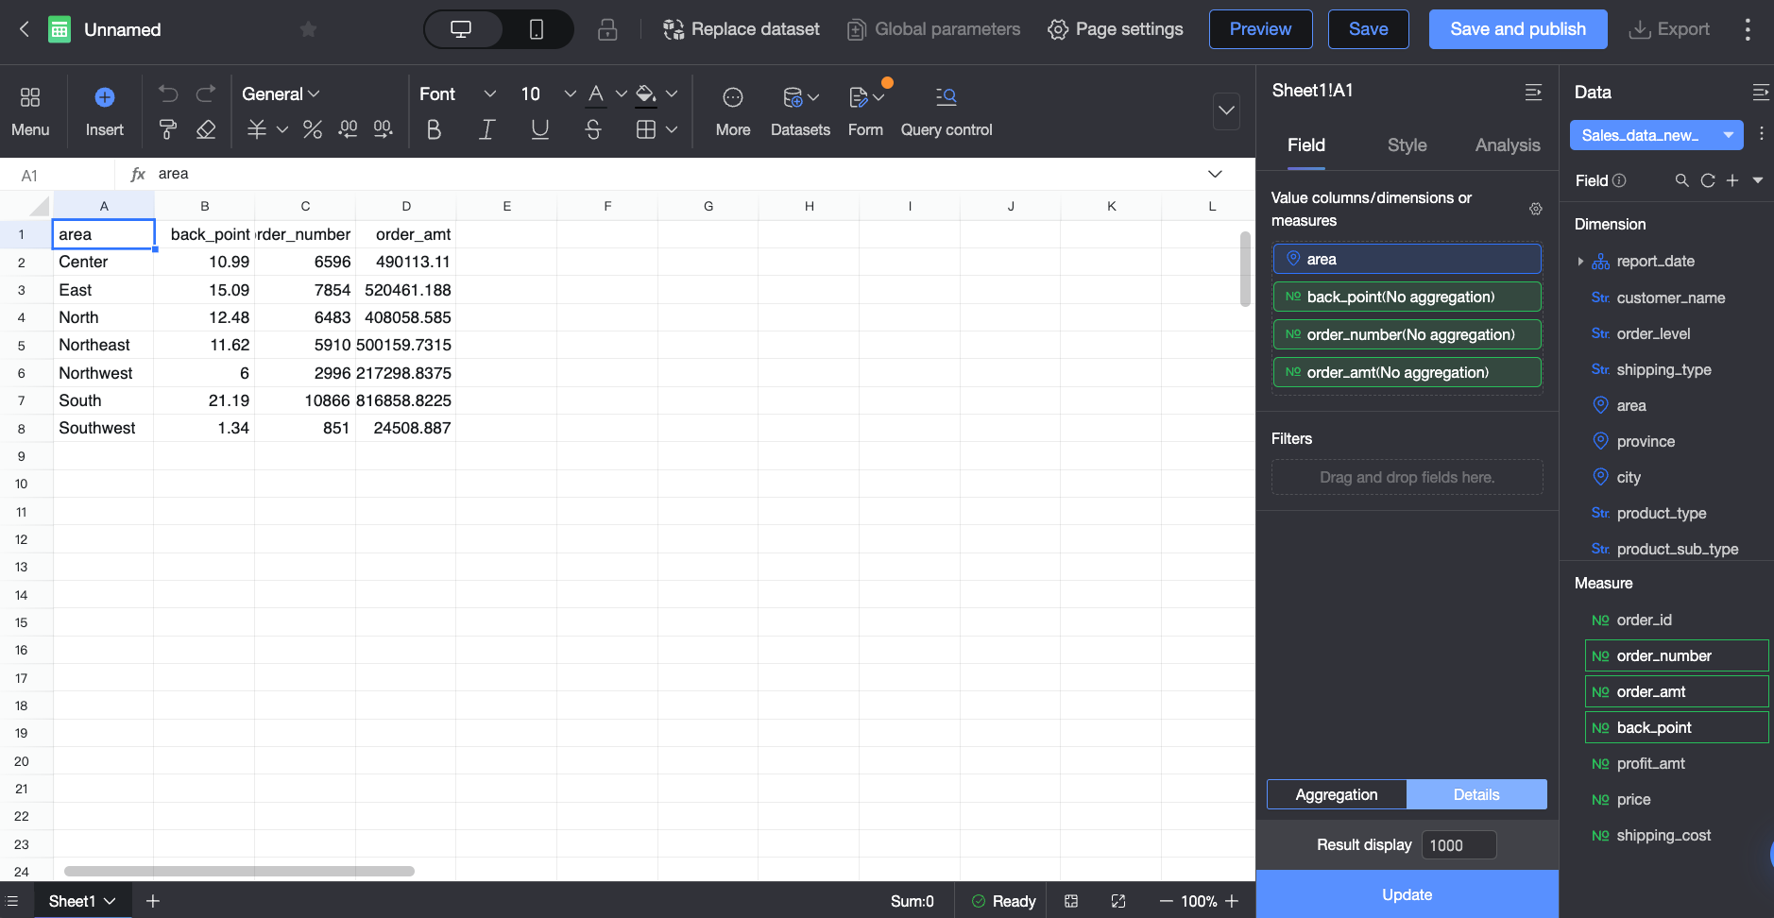The image size is (1774, 918).
Task: Open the Menu grid icon
Action: point(30,97)
